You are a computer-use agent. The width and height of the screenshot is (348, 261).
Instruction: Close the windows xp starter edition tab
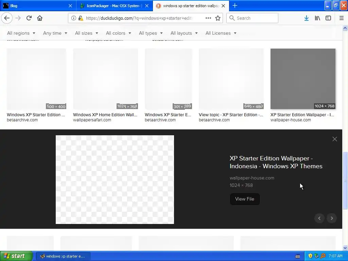tap(223, 6)
